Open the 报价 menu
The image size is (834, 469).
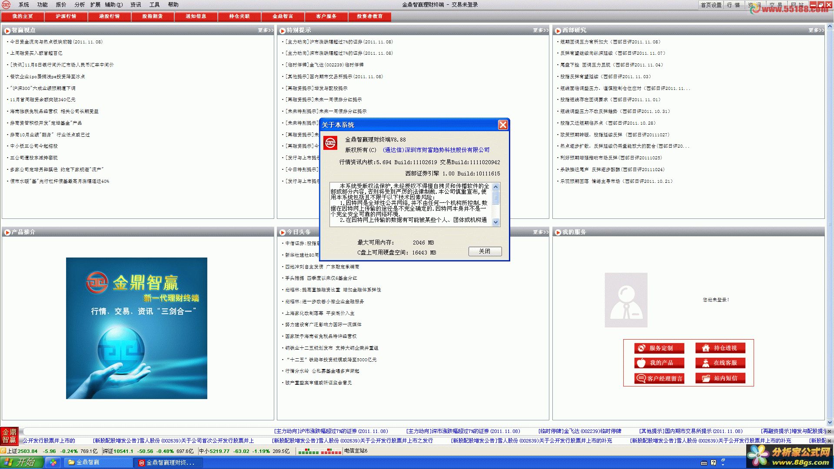[x=61, y=5]
